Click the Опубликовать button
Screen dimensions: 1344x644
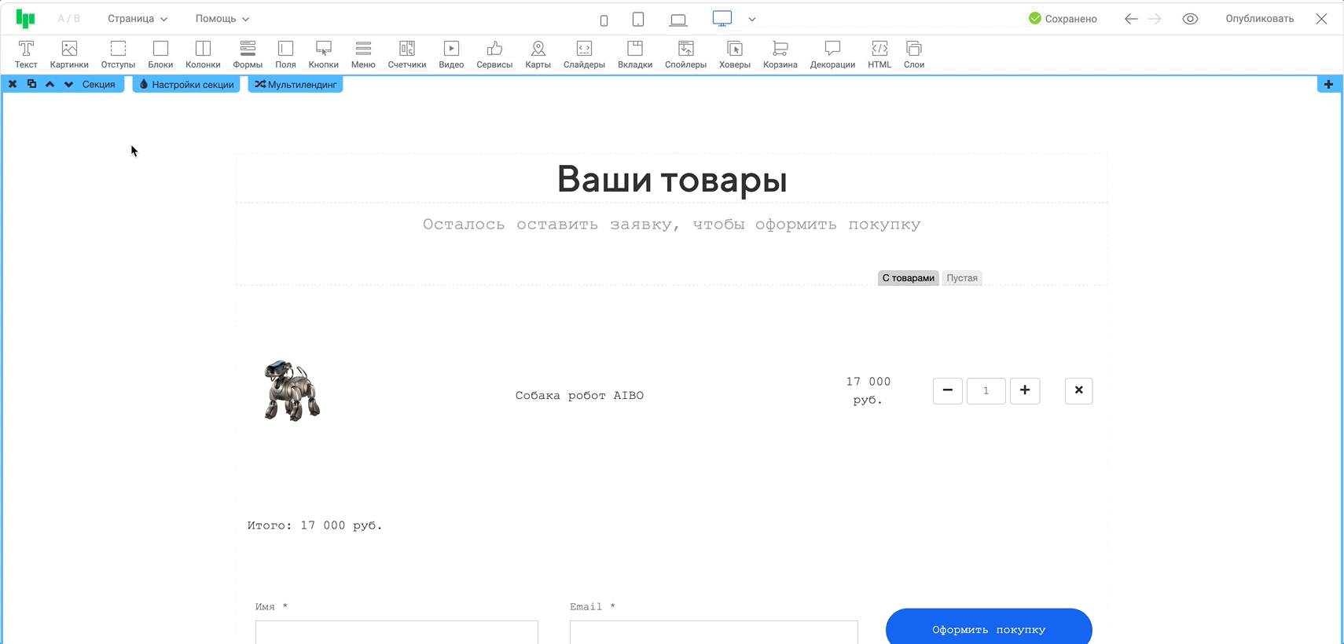1259,19
